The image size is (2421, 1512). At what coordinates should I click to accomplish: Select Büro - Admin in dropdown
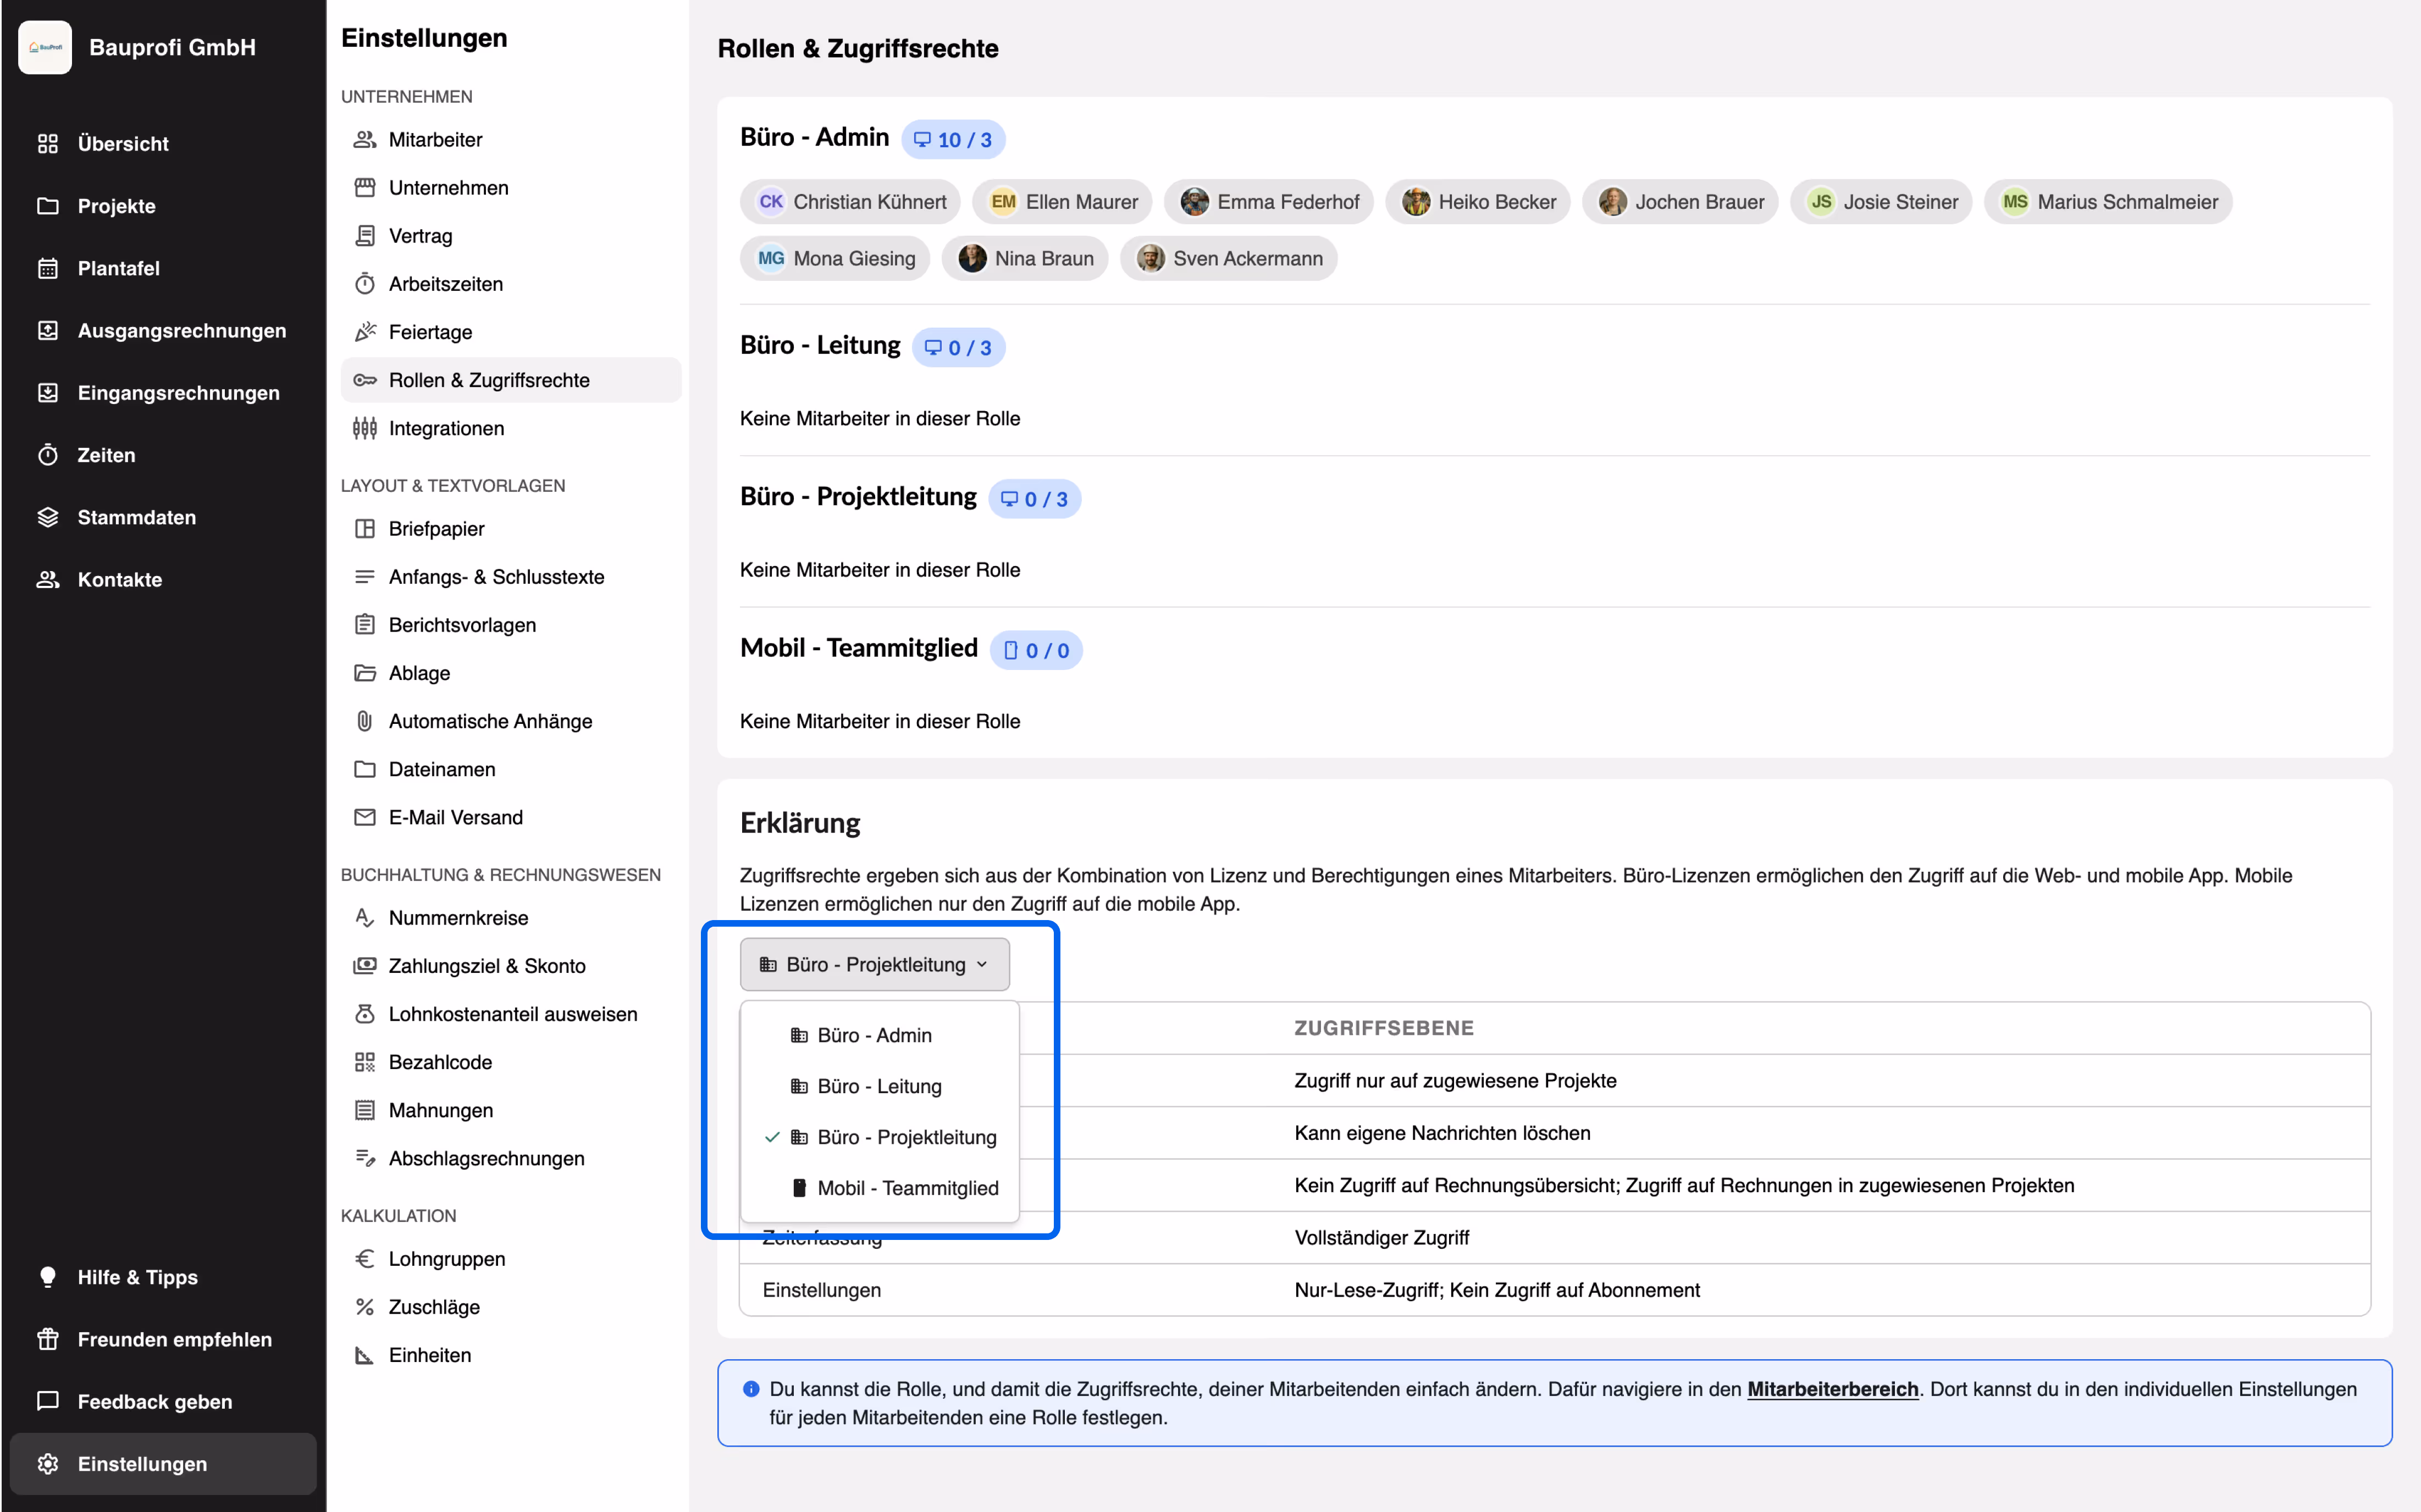[874, 1035]
